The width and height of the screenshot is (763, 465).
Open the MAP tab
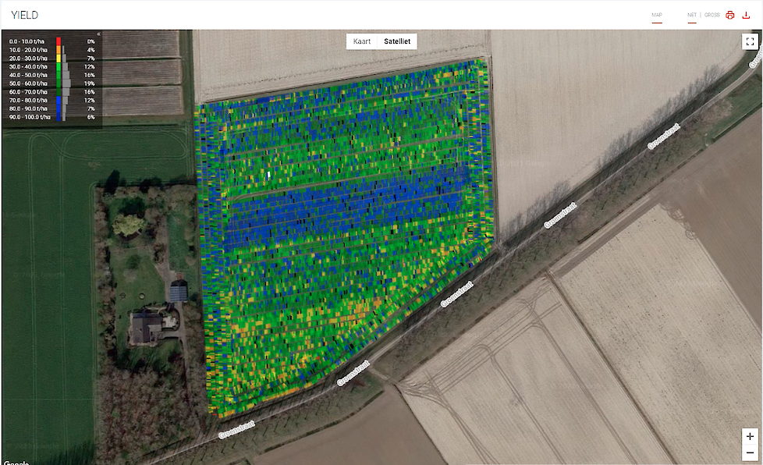(x=657, y=15)
